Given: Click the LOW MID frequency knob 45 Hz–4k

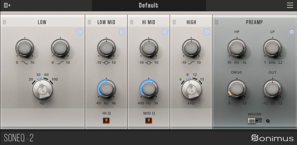Looking at the screenshot, I should [x=106, y=89].
